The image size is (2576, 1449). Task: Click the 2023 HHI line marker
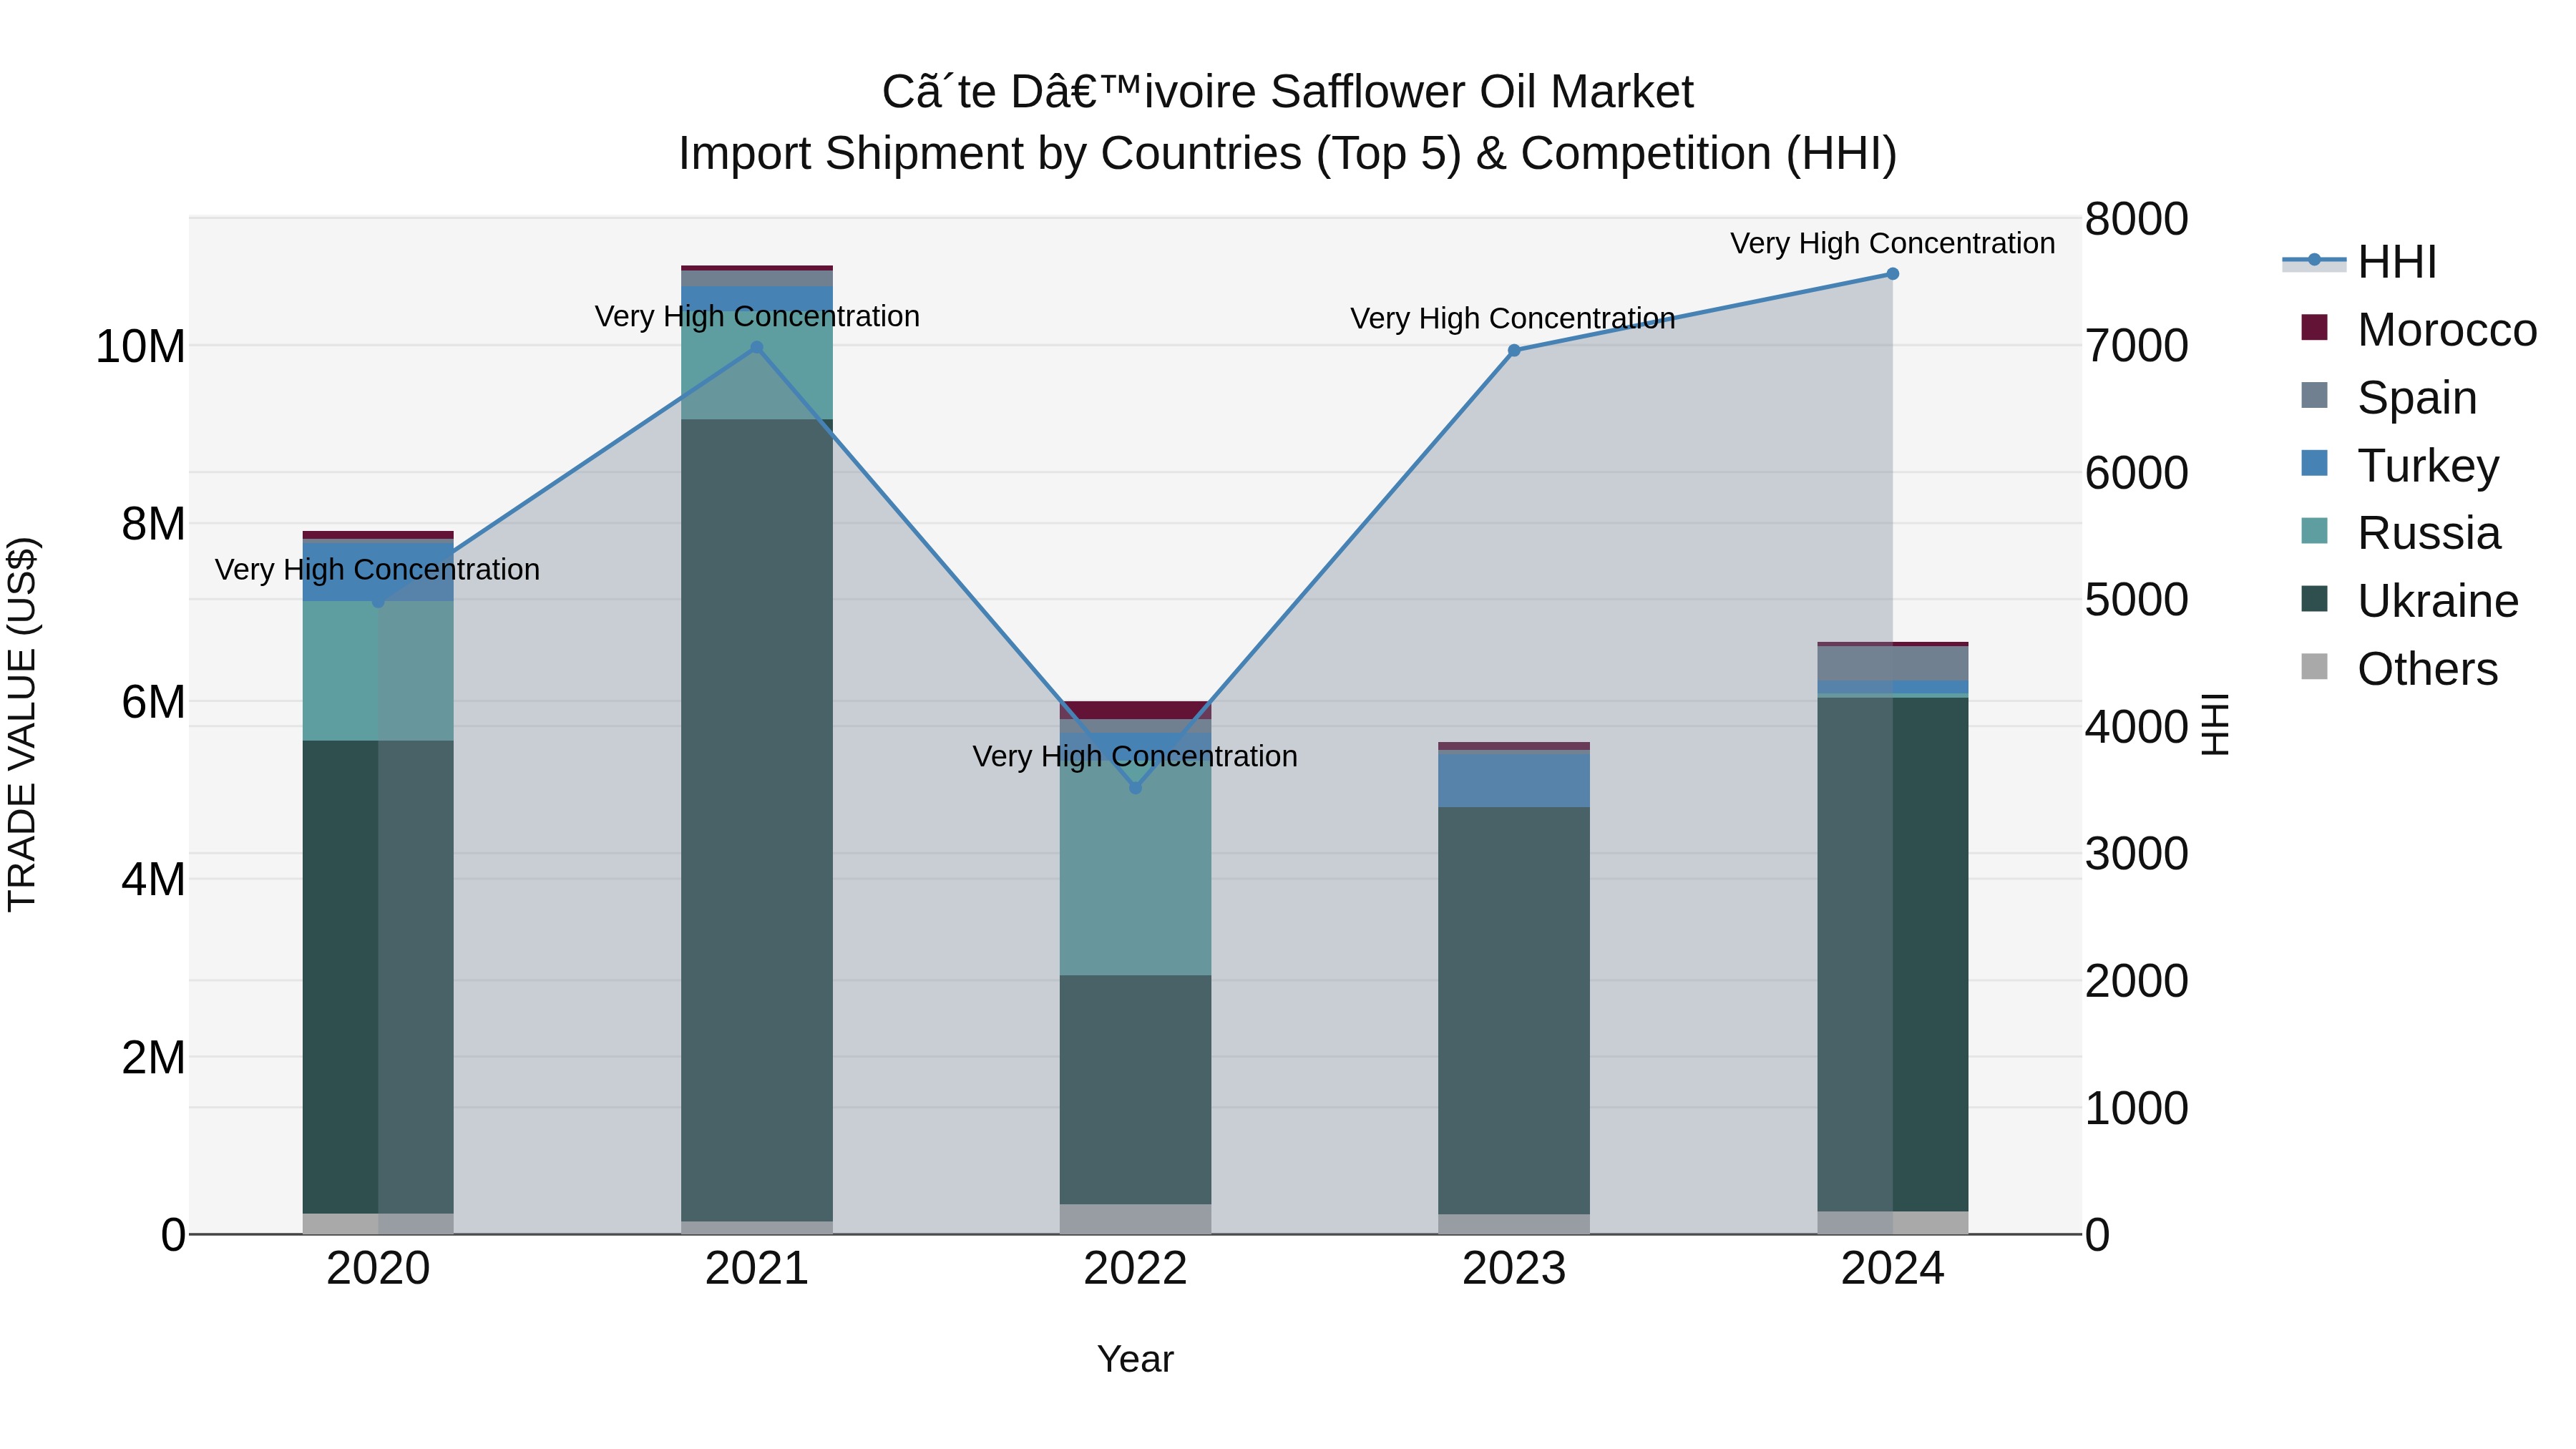coord(1513,350)
